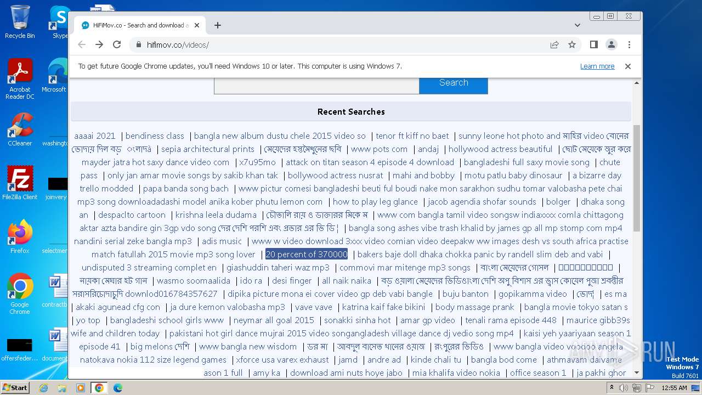Viewport: 702px width, 395px height.
Task: Dismiss the Chrome update notification bar
Action: click(x=628, y=66)
